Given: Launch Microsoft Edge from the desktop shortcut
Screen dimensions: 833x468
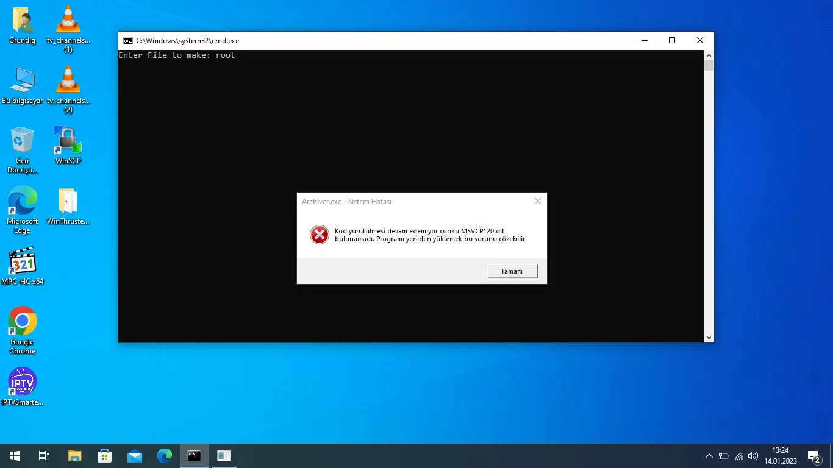Looking at the screenshot, I should pos(23,201).
